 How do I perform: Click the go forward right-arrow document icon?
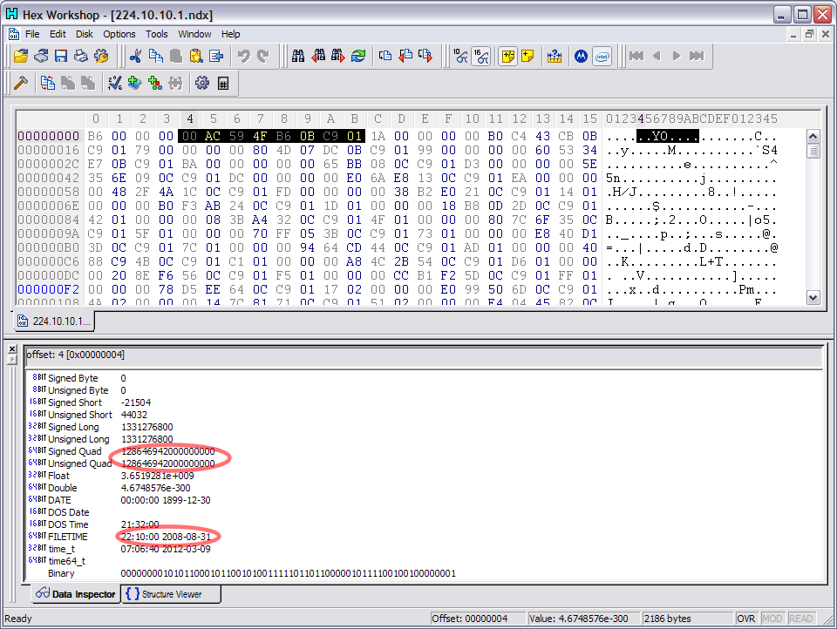click(425, 56)
